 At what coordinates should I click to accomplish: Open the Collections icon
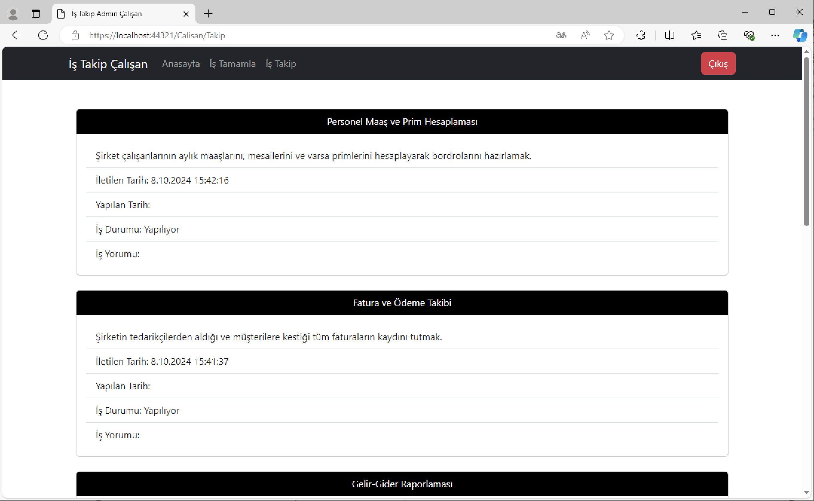coord(722,35)
